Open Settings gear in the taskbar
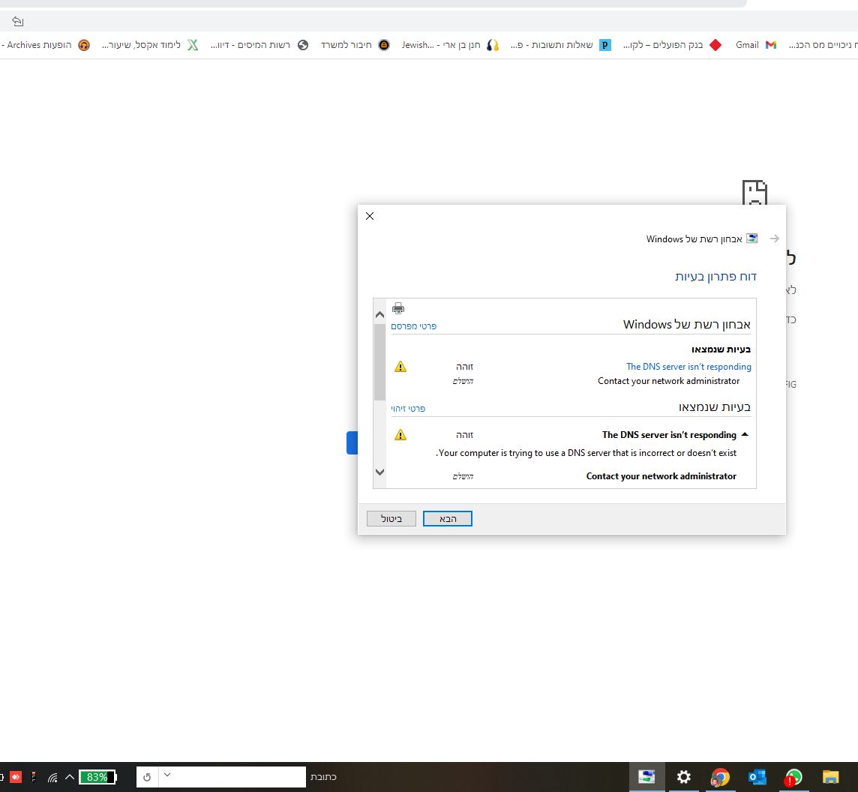Viewport: 858px width, 792px height. pyautogui.click(x=683, y=777)
